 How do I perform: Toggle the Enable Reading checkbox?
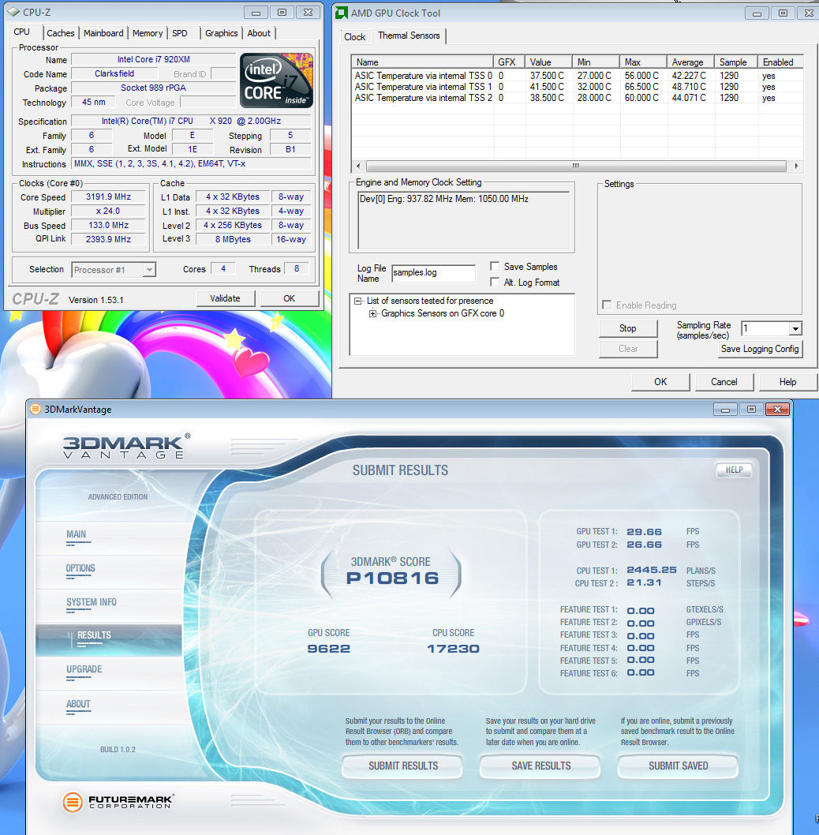click(x=607, y=305)
